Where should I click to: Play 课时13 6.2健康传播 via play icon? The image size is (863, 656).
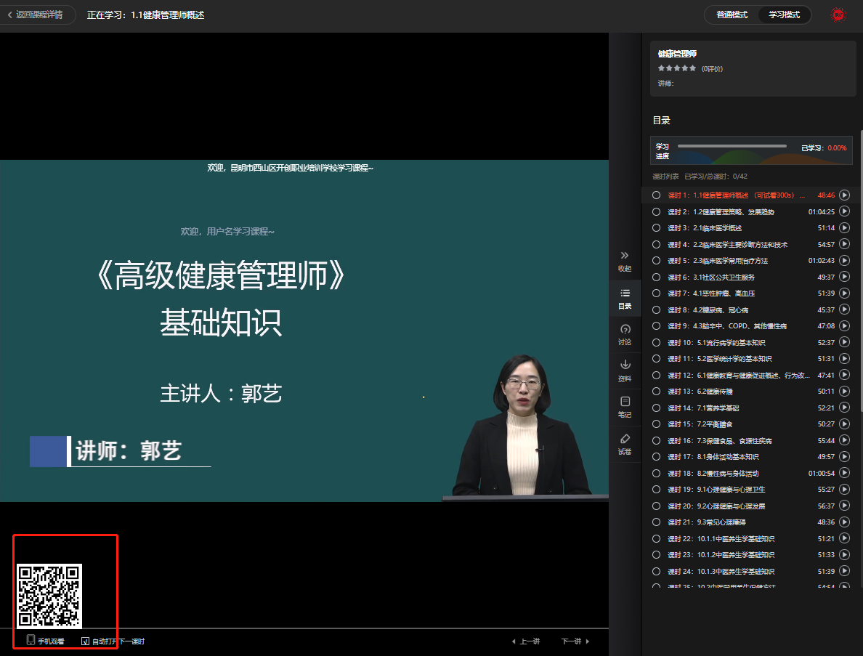844,392
